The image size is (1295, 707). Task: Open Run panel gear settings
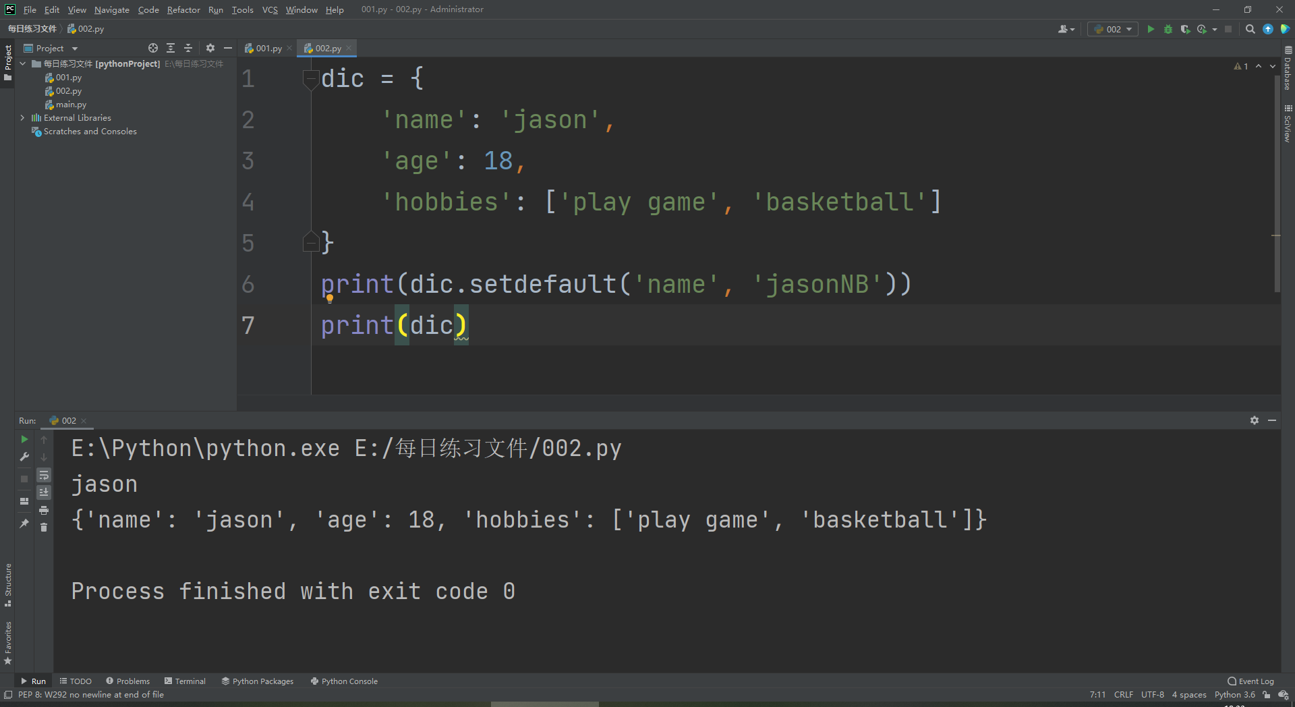click(x=1255, y=420)
